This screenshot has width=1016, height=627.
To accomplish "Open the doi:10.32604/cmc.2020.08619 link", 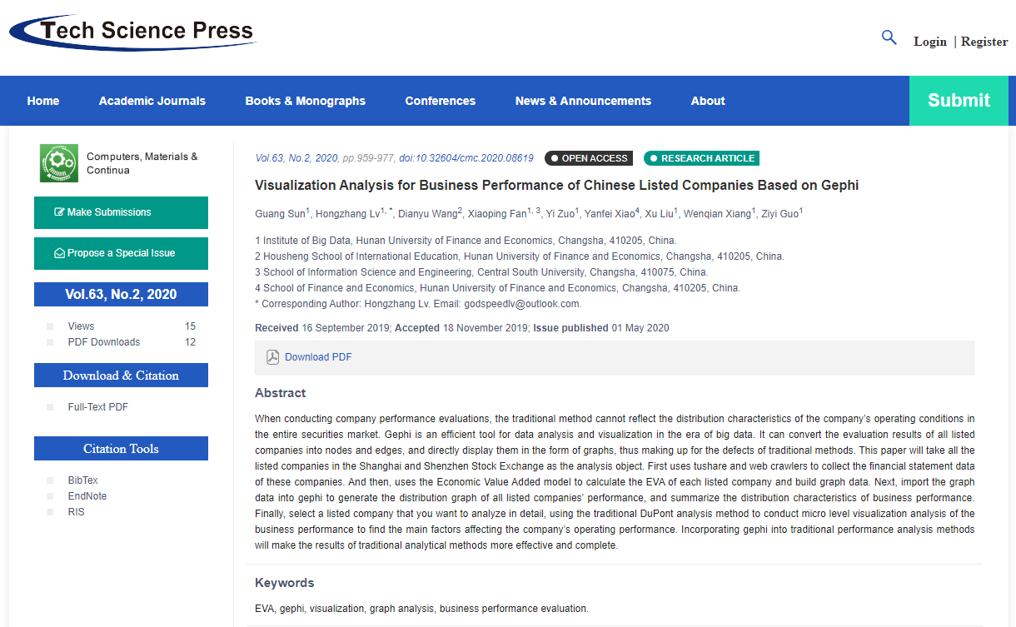I will point(466,158).
